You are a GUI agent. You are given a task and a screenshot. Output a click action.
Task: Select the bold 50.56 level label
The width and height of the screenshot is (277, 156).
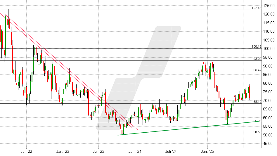click(x=257, y=132)
